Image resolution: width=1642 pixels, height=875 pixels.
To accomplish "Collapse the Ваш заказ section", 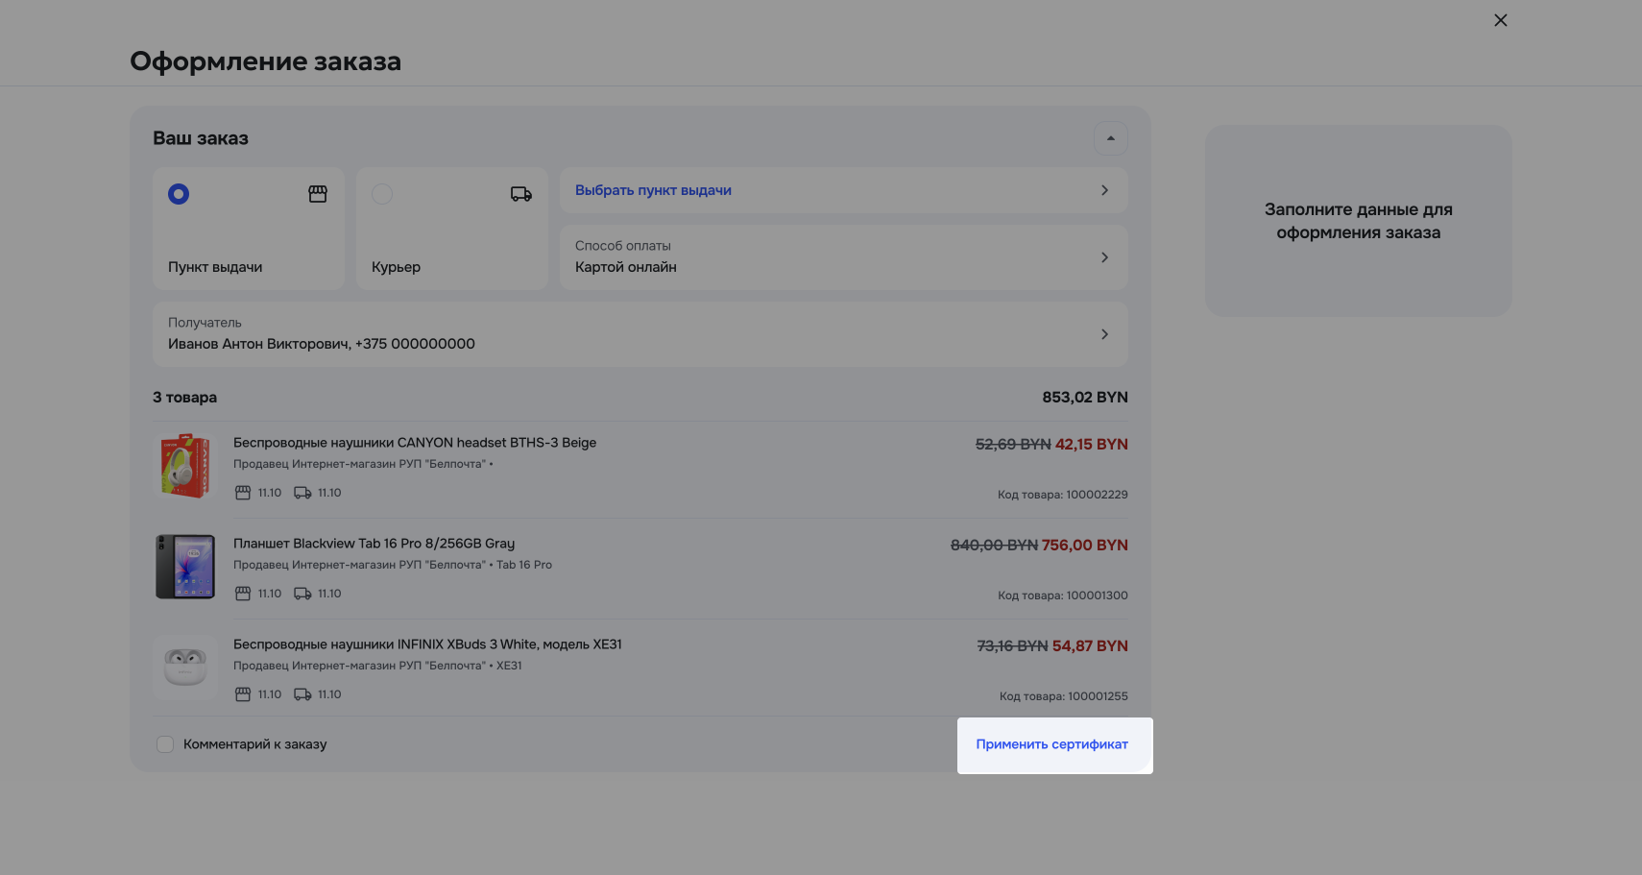I will [x=1110, y=138].
